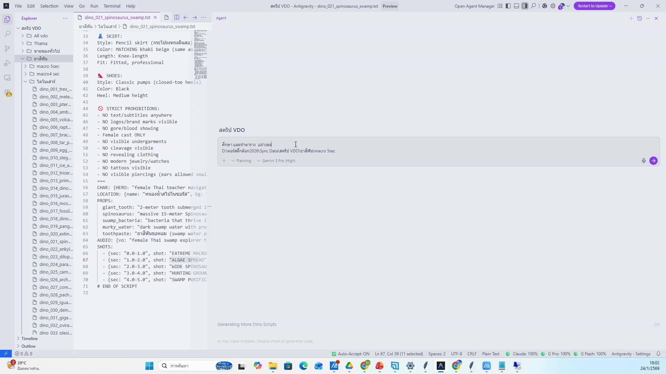Click the split editor icon
Screen dimensions: 666x374
pyautogui.click(x=177, y=17)
